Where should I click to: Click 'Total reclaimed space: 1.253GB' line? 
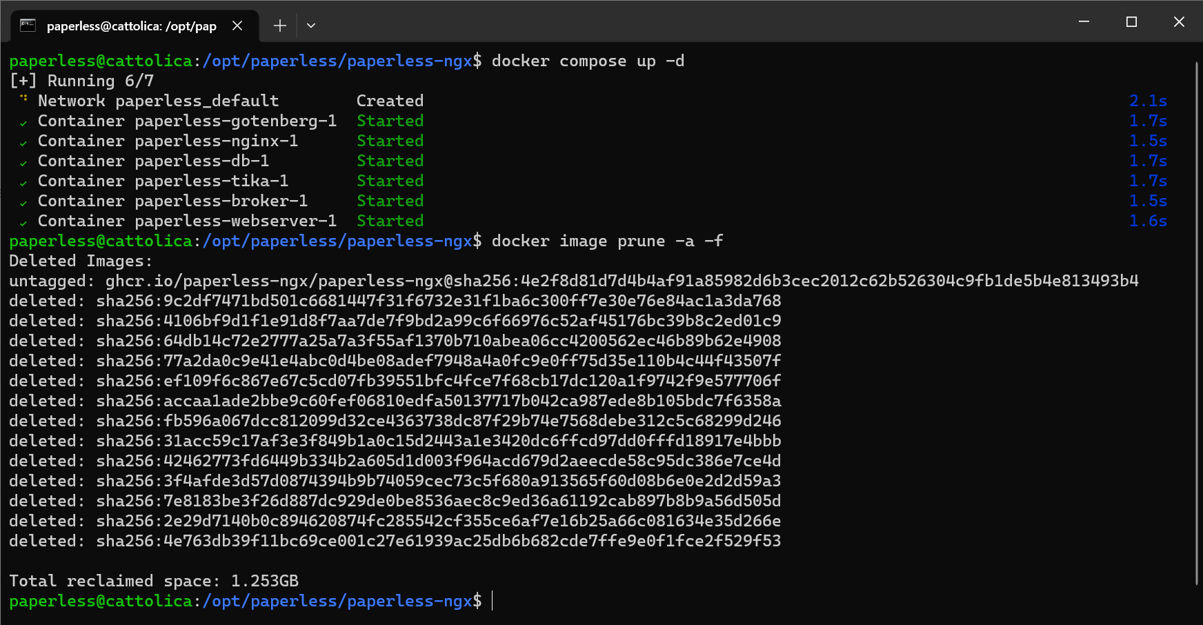click(x=154, y=581)
